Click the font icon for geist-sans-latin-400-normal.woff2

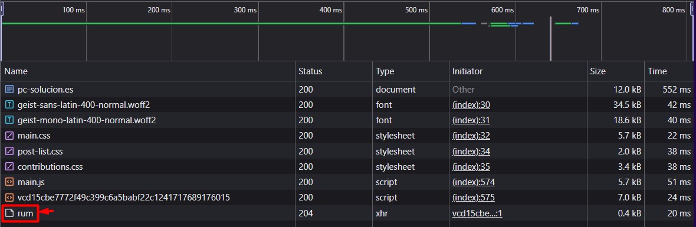tap(9, 105)
